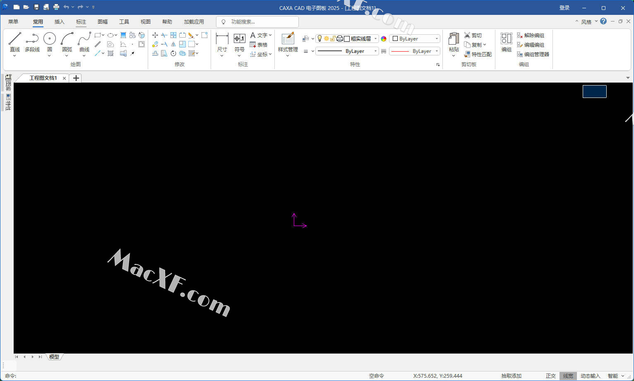Toggle 线宽 line width display

[x=568, y=376]
